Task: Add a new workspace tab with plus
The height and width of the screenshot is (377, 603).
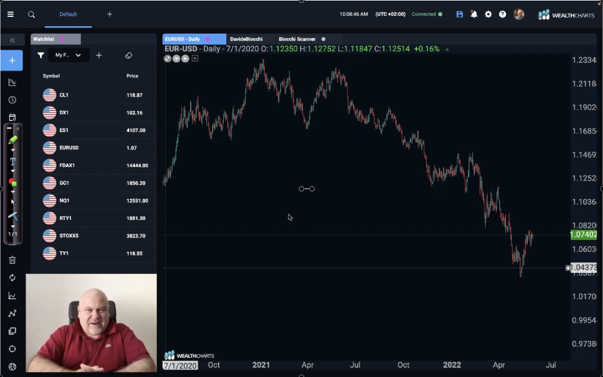Action: [109, 14]
